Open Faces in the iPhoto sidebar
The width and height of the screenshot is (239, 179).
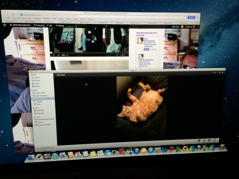[x=37, y=84]
